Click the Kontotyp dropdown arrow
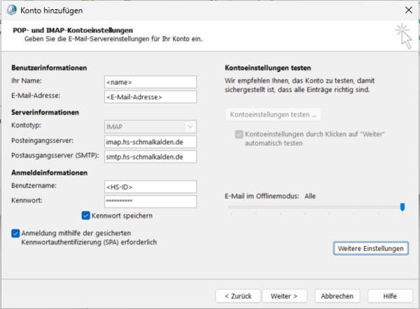420x309 pixels. 190,127
